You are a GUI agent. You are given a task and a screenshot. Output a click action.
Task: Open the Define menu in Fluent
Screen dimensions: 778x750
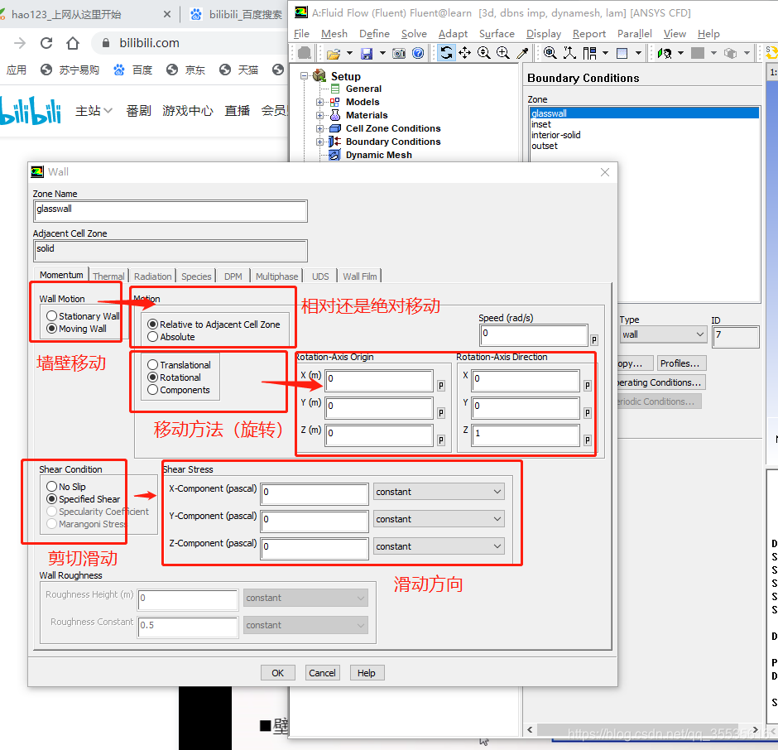pyautogui.click(x=374, y=34)
